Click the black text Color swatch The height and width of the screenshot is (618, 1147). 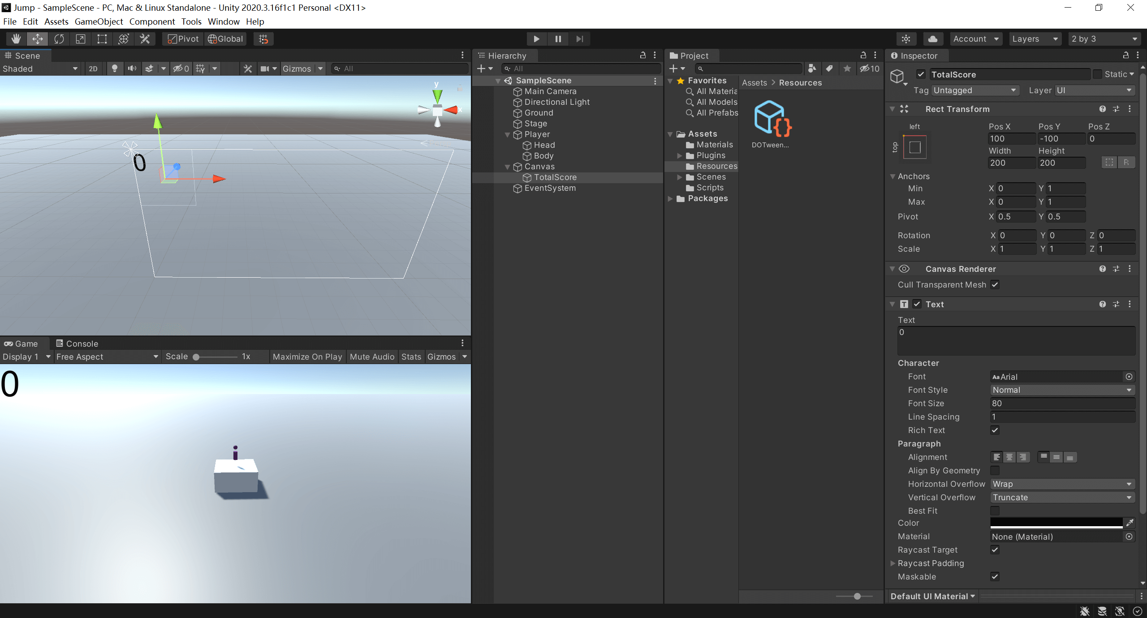(1056, 523)
